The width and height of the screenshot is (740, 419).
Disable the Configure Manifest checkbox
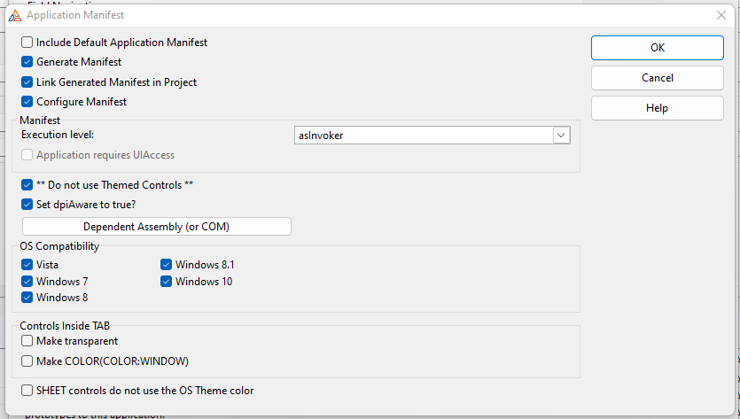click(27, 102)
